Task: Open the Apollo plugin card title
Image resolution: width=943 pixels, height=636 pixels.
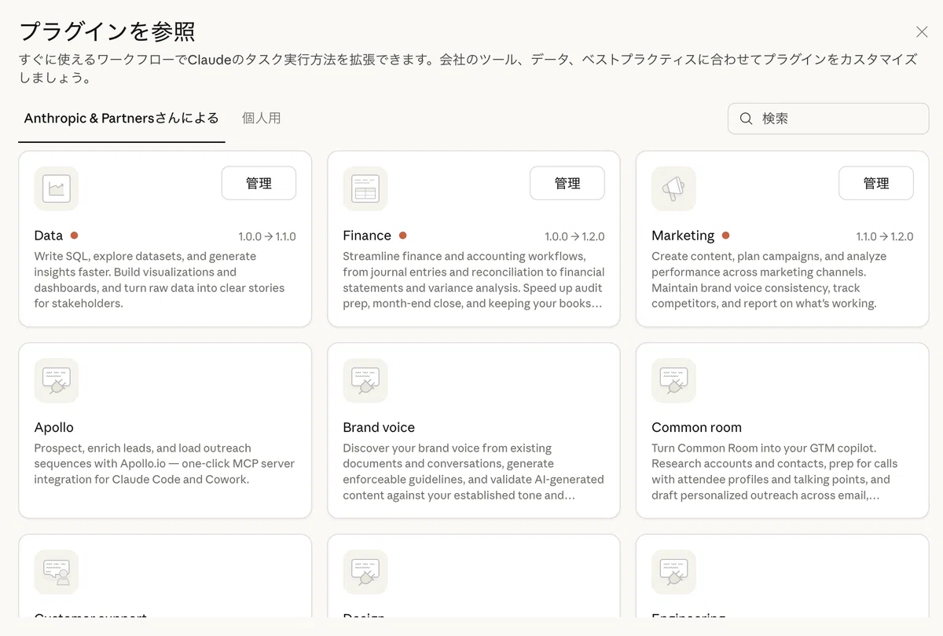Action: (x=54, y=427)
